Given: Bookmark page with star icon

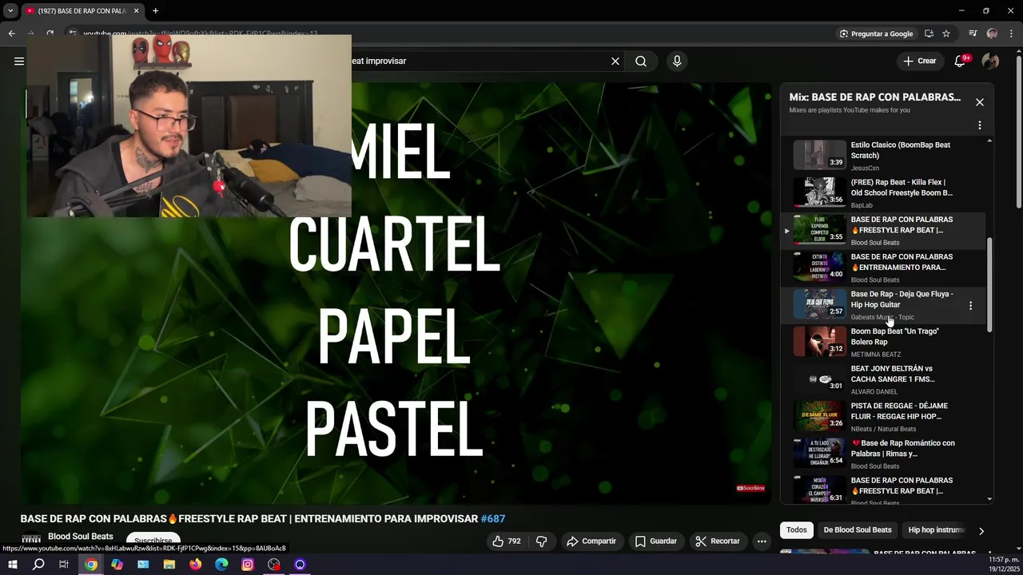Looking at the screenshot, I should [x=946, y=34].
